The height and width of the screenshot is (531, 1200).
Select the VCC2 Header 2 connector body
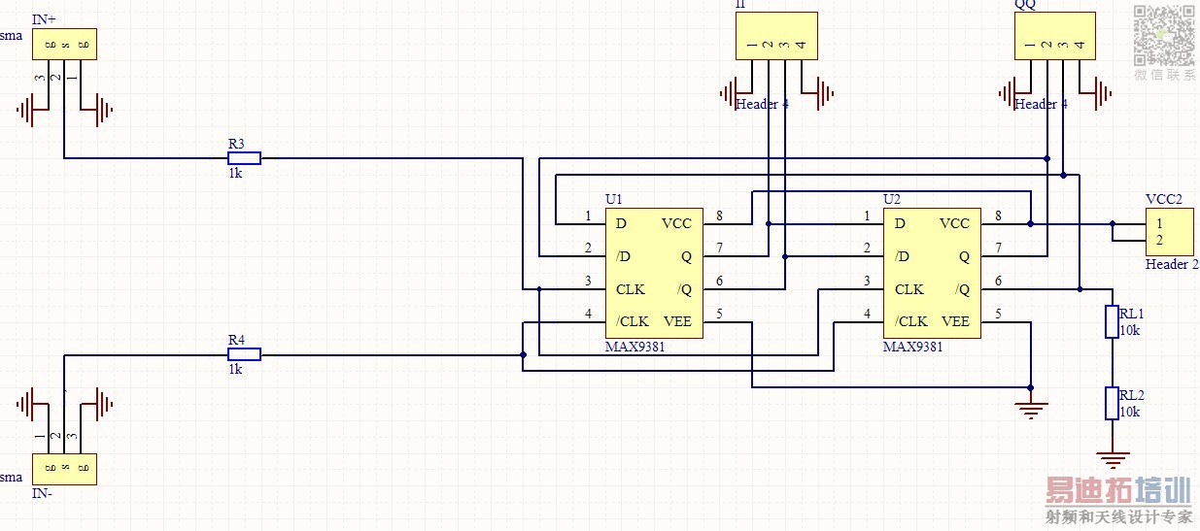click(x=1170, y=231)
